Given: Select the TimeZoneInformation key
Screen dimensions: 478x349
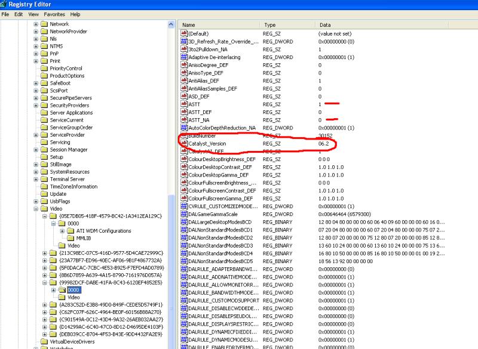Looking at the screenshot, I should 73,187.
